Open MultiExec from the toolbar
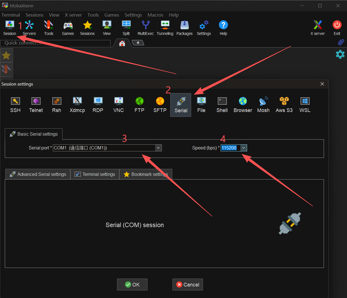Viewport: 347px width, 298px height. click(145, 28)
